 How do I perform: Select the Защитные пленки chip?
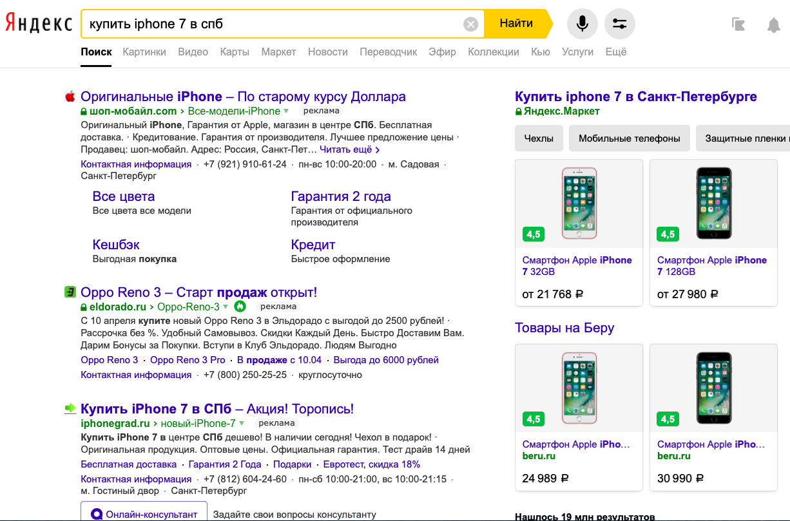[743, 138]
